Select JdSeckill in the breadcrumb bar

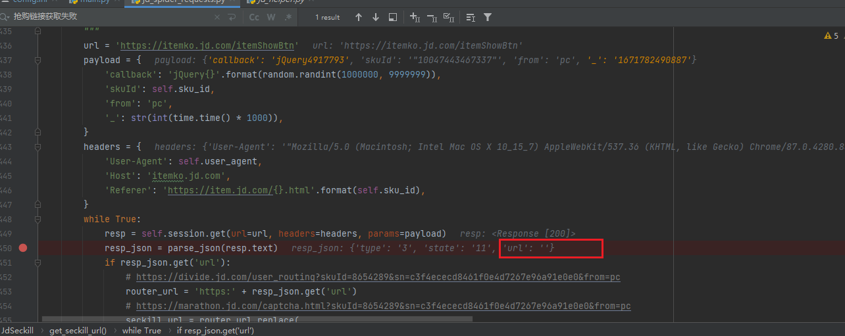pyautogui.click(x=18, y=330)
